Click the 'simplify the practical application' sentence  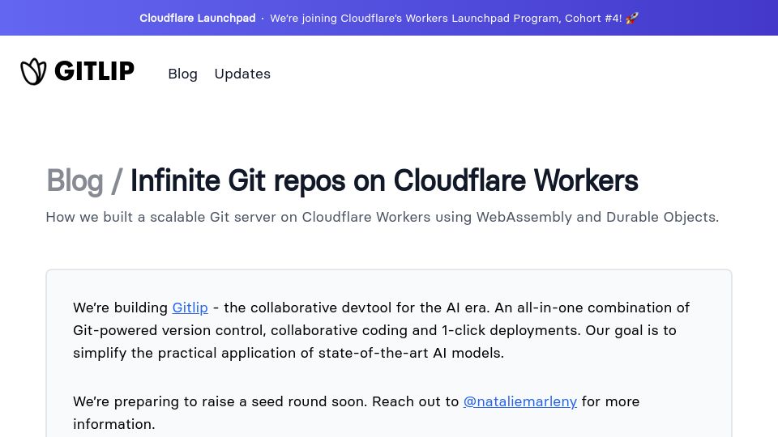pos(289,353)
